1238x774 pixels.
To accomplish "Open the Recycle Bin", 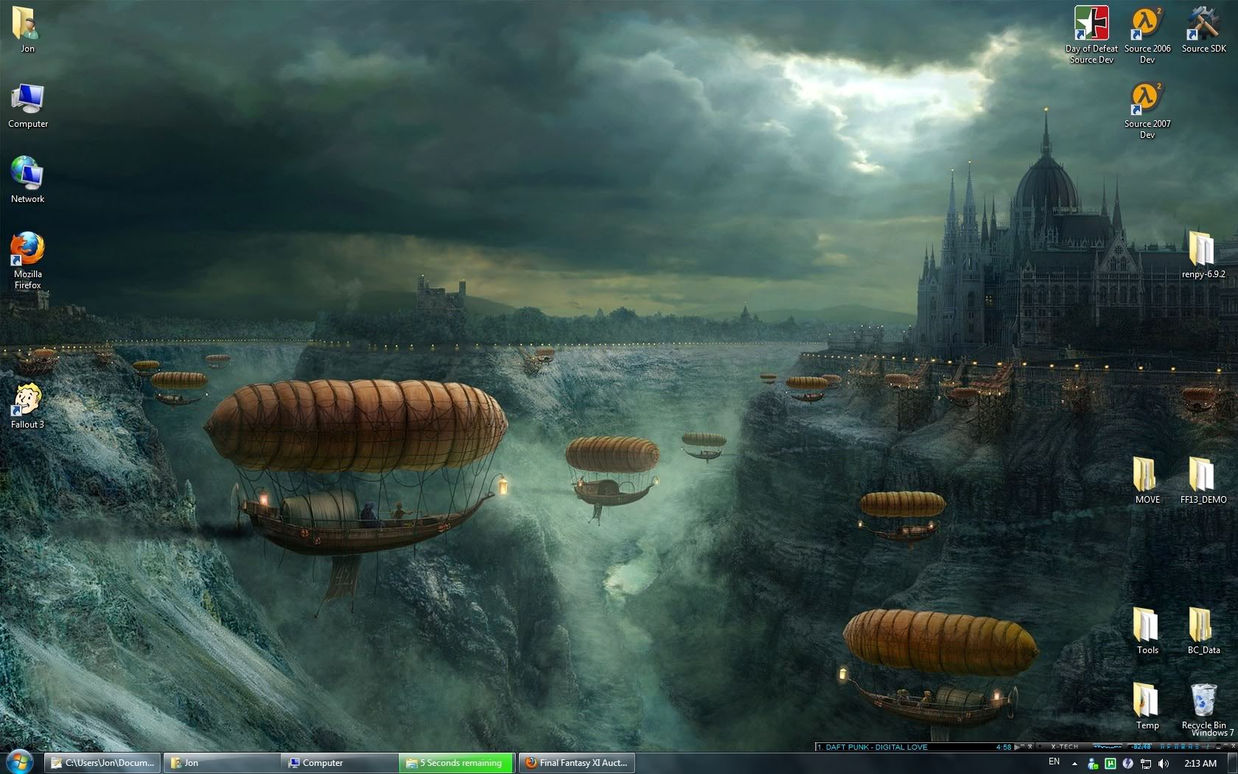I will tap(1203, 701).
